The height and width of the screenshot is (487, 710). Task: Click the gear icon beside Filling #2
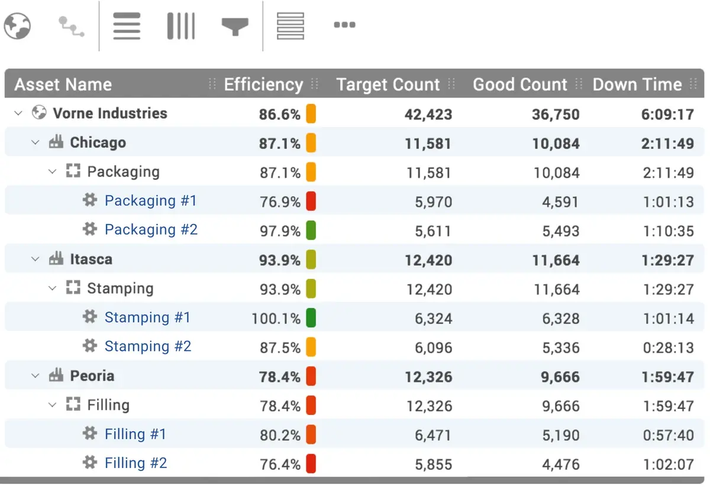(x=90, y=462)
